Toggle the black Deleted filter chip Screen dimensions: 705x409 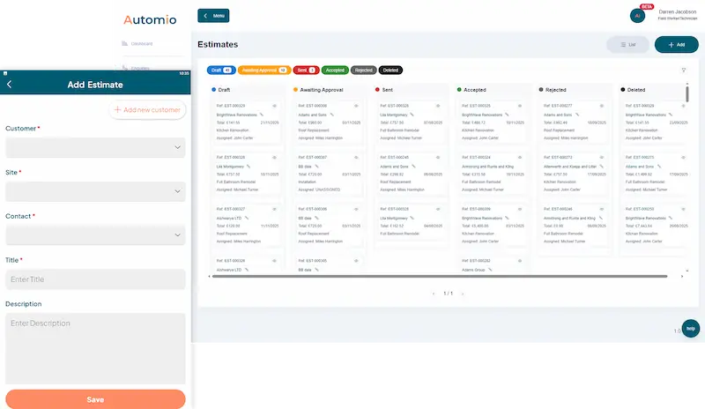(x=390, y=71)
